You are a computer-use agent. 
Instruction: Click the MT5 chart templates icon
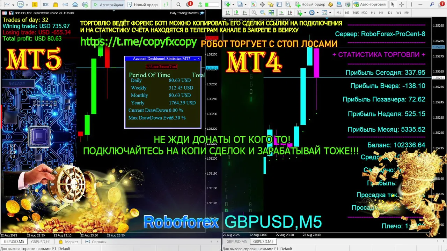(21, 5)
